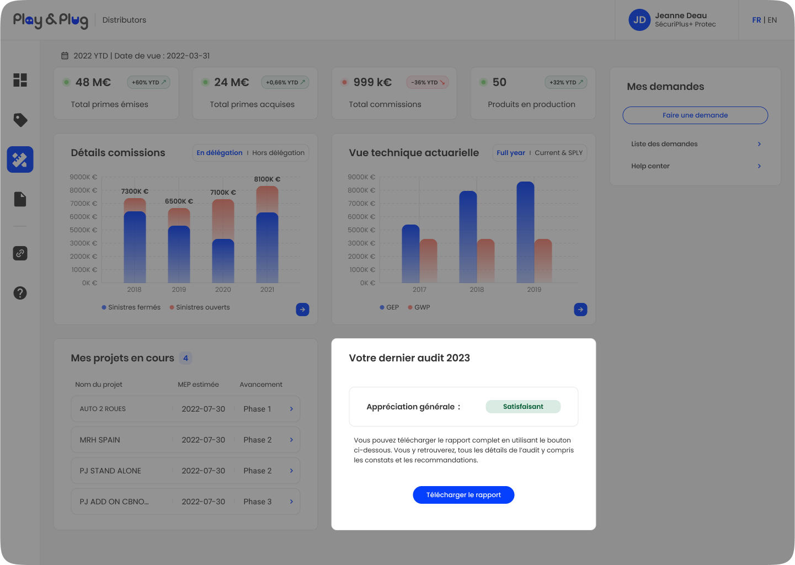This screenshot has width=795, height=565.
Task: Select Current & SPLY view
Action: pyautogui.click(x=558, y=153)
